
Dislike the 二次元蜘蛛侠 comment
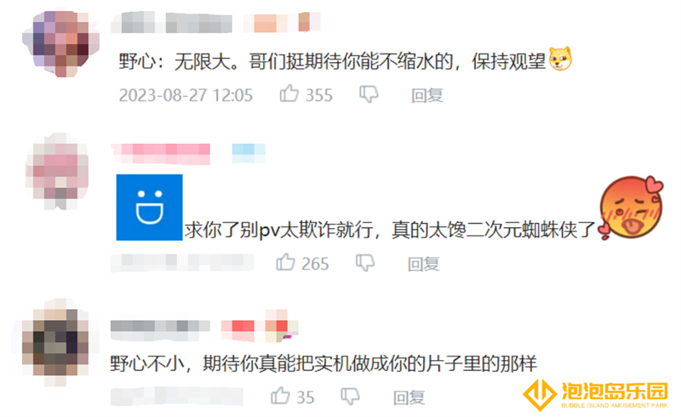(365, 263)
